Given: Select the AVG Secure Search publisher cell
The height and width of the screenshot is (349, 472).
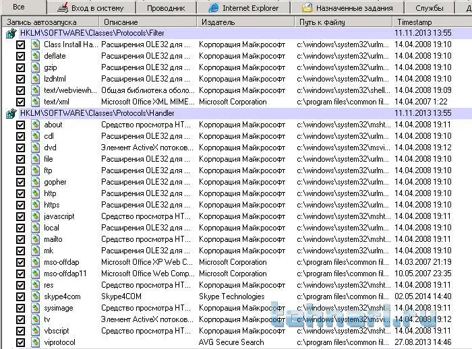Looking at the screenshot, I should [231, 342].
